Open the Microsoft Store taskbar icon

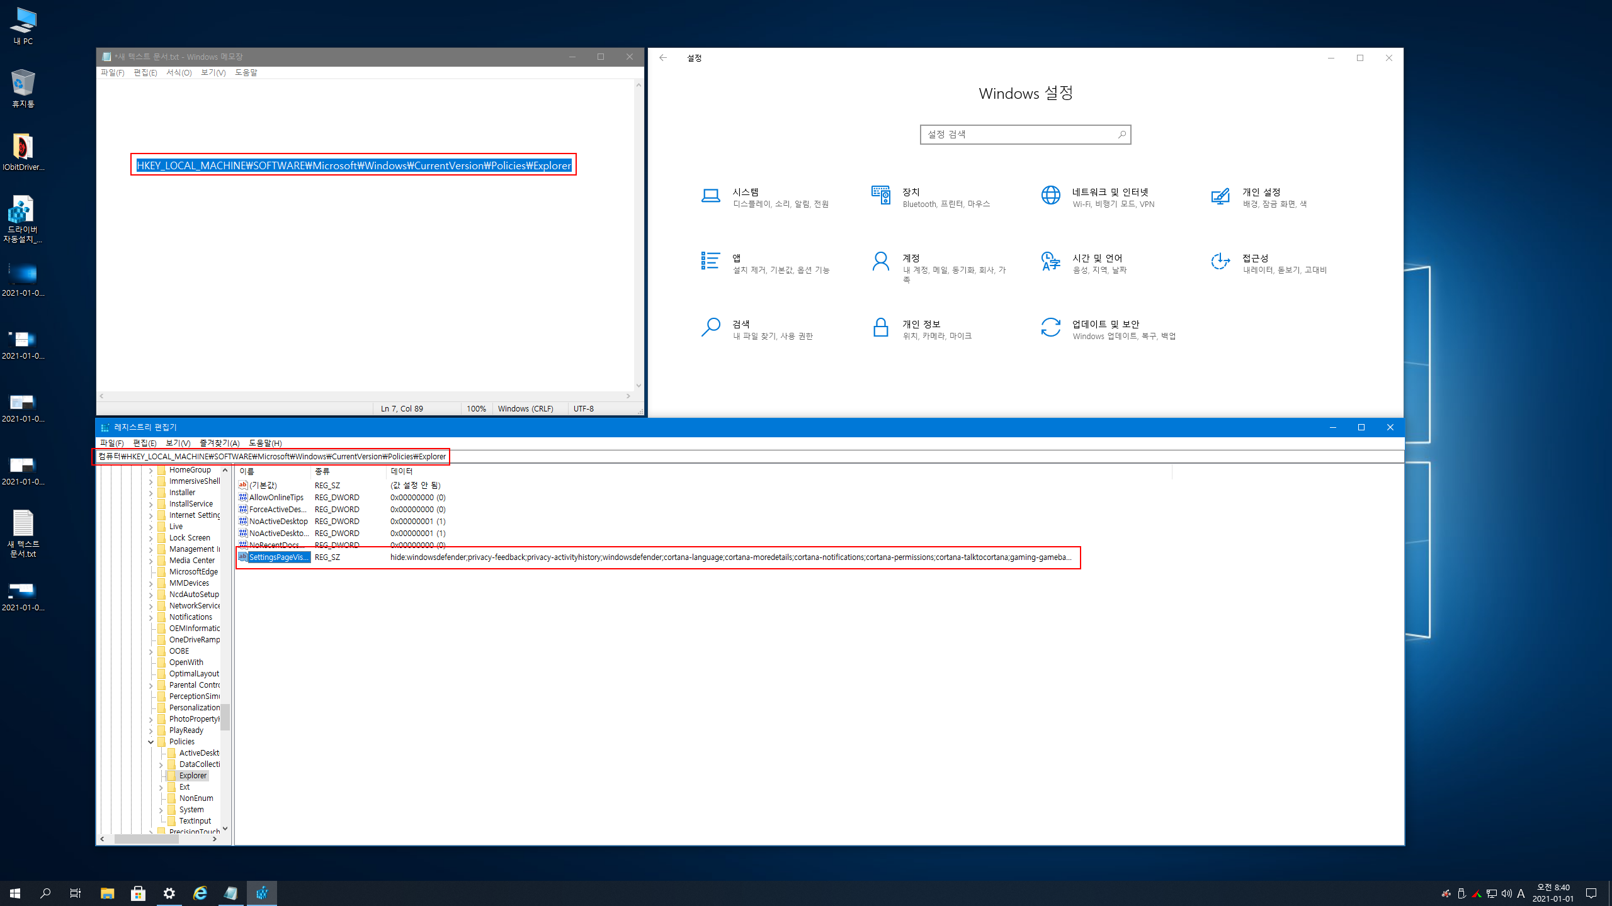pos(138,893)
